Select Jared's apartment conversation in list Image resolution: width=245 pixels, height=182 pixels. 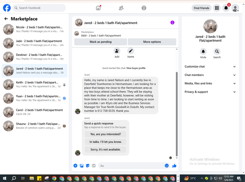[34, 71]
